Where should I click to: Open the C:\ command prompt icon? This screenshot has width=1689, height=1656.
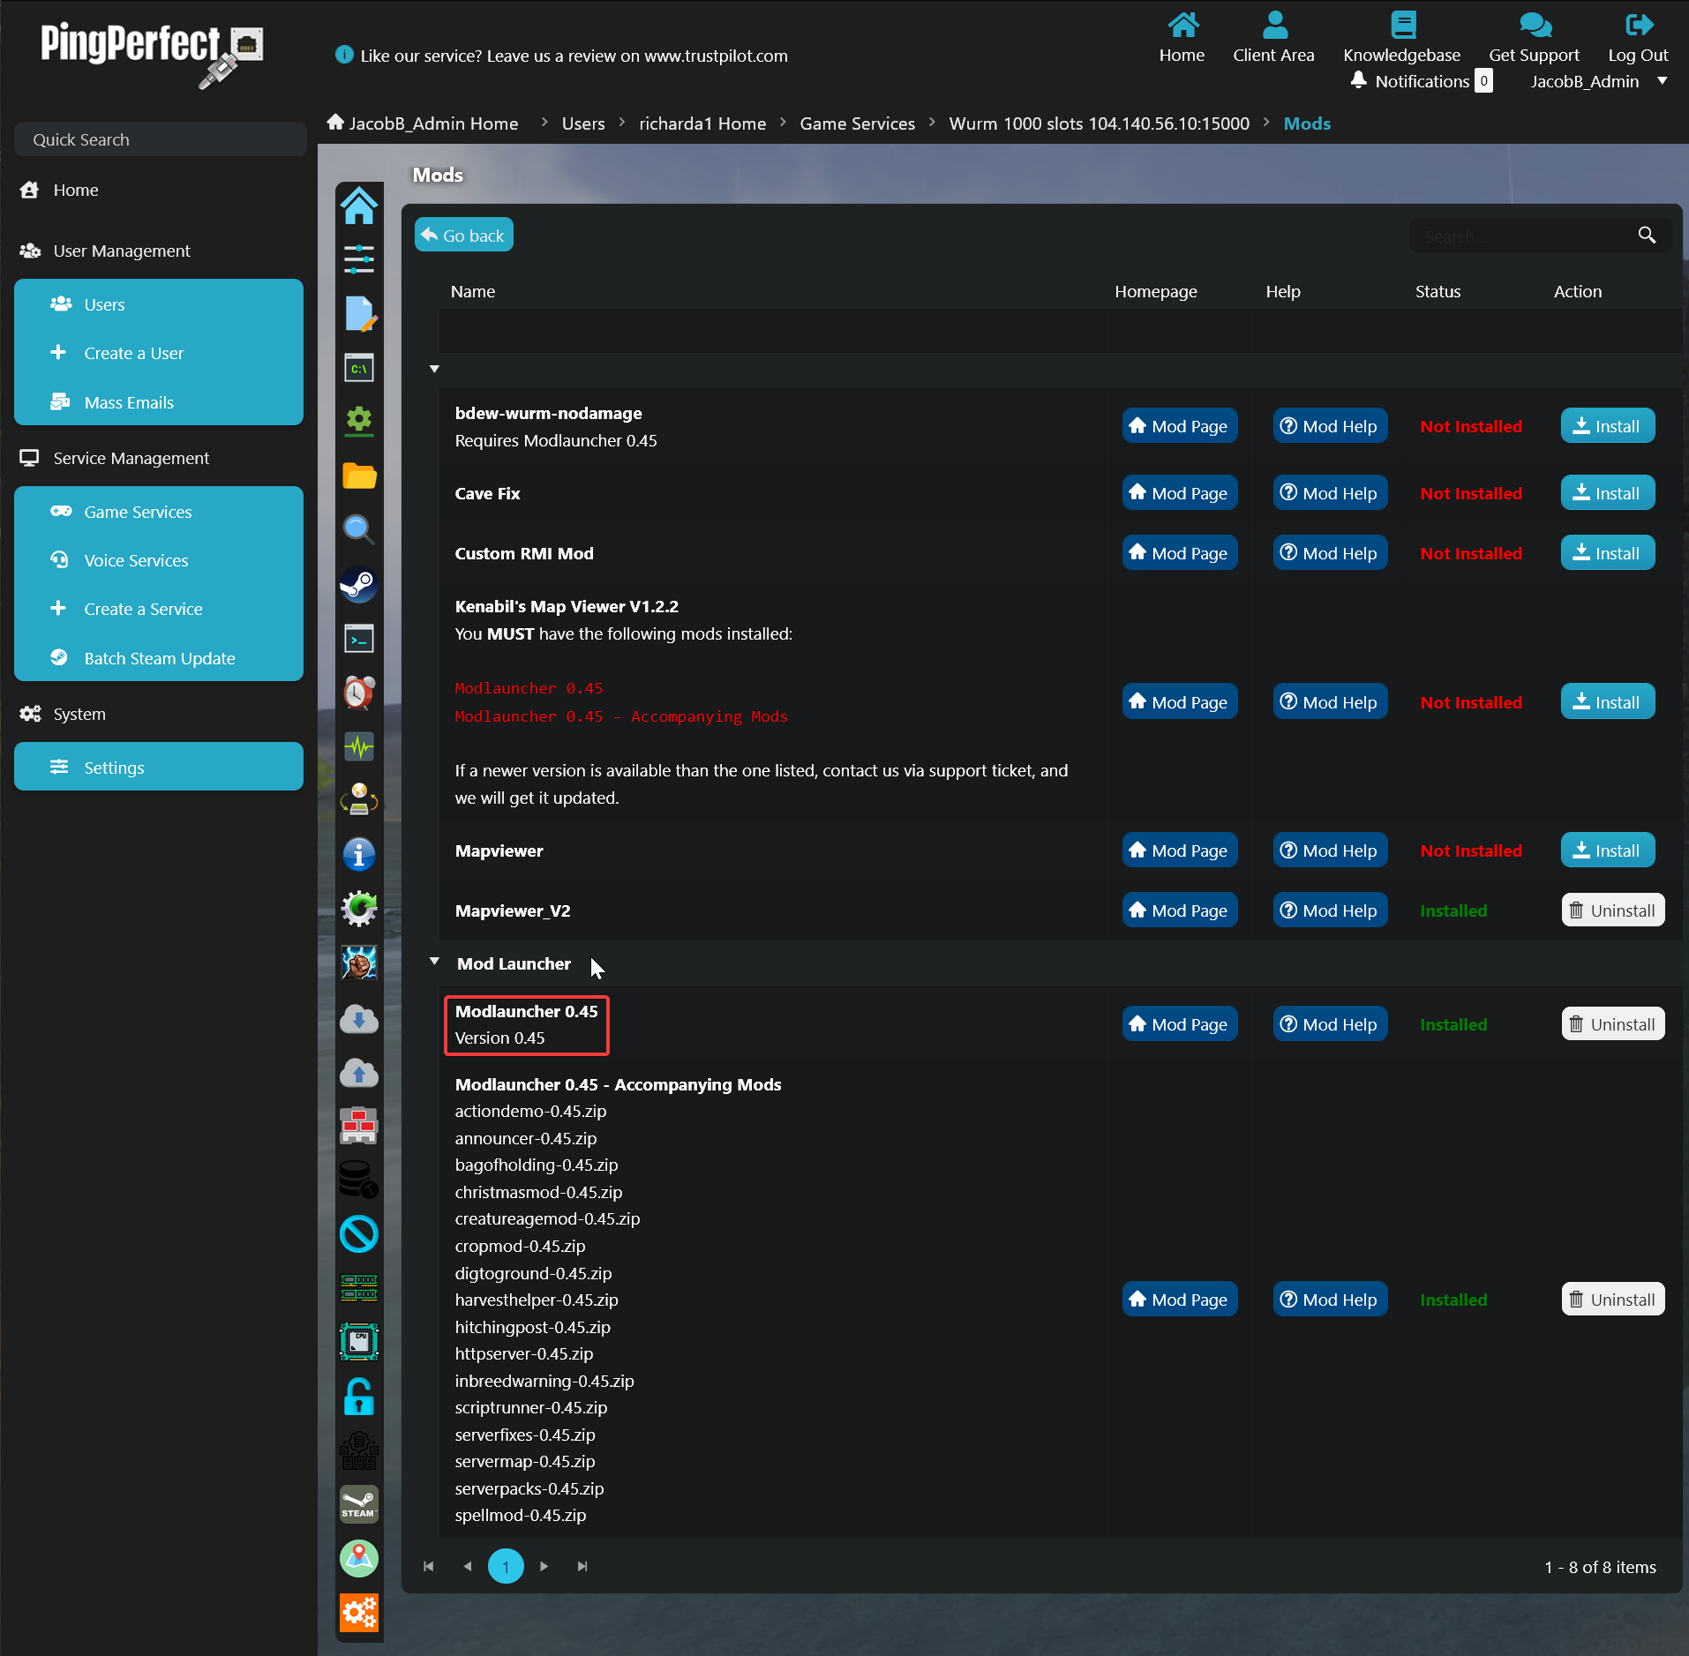pyautogui.click(x=359, y=368)
